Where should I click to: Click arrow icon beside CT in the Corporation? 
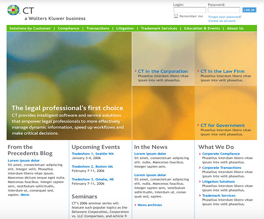coord(136,71)
